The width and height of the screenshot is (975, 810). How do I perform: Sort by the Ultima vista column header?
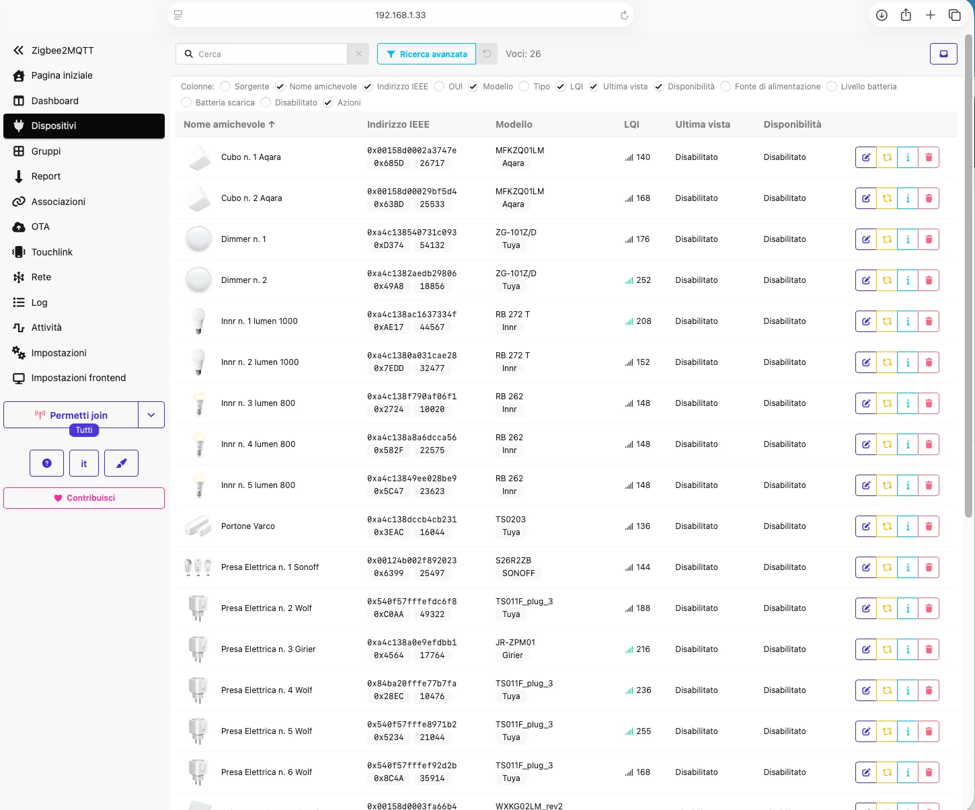pyautogui.click(x=703, y=124)
